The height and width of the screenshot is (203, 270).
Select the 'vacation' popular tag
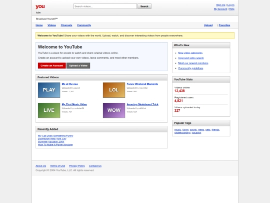coord(196,132)
